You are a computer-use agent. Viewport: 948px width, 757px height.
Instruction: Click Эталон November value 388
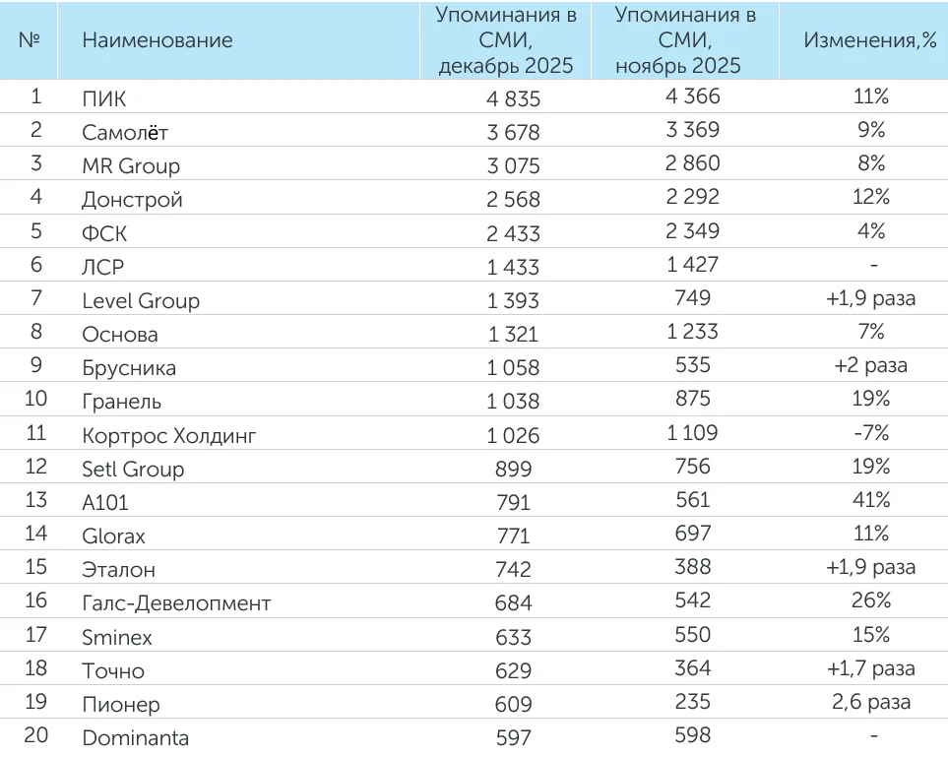coord(693,567)
